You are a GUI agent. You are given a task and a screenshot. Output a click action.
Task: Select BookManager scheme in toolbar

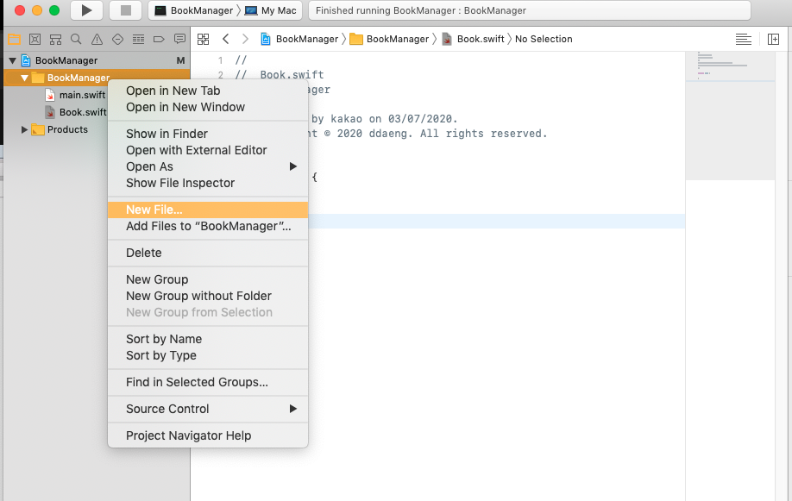(x=194, y=10)
